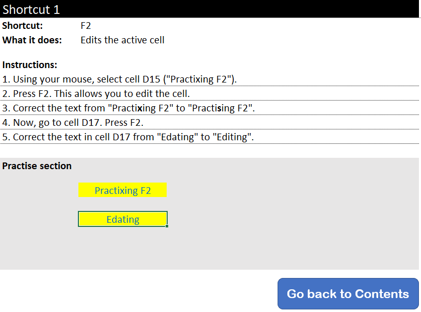Click instruction 3 about correcting "Practixing F2"
Viewport: 421px width, 312px height.
129,108
